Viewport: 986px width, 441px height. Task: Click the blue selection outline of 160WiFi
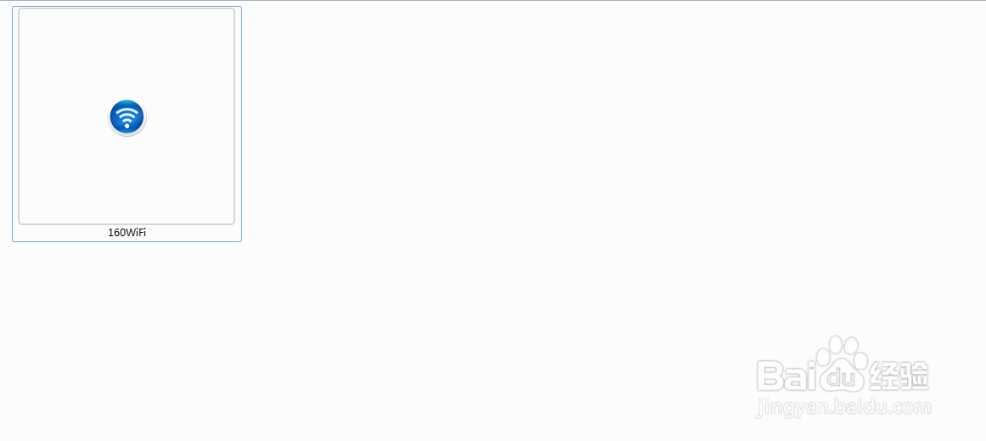tap(13, 124)
